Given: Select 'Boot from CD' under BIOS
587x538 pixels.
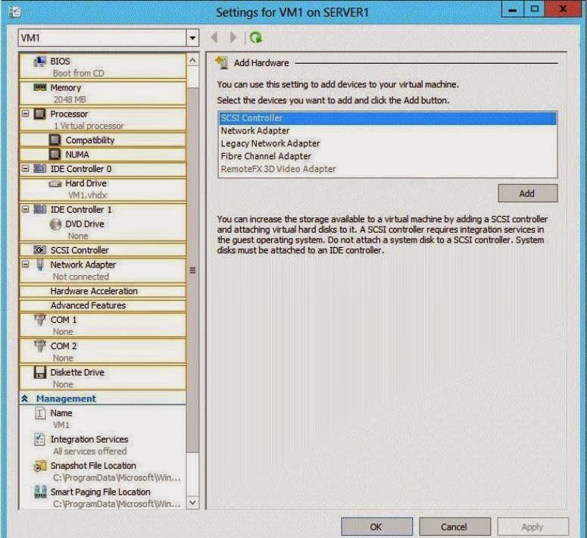Looking at the screenshot, I should click(x=79, y=74).
